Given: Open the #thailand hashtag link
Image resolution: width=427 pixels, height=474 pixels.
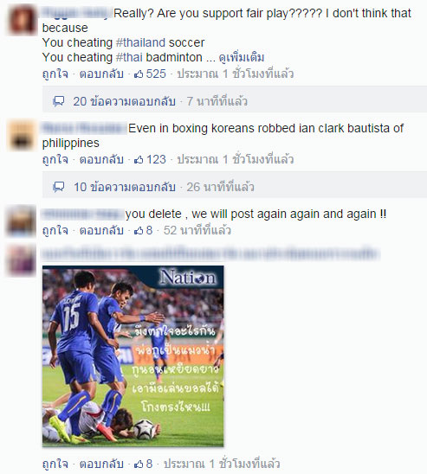Looking at the screenshot, I should 141,42.
